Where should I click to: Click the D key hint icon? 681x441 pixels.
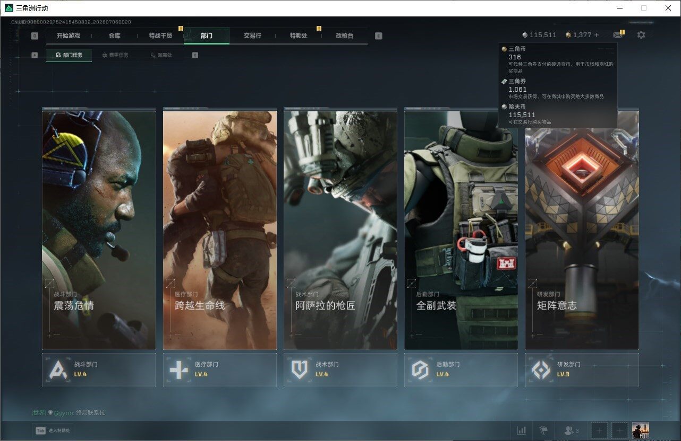[195, 55]
